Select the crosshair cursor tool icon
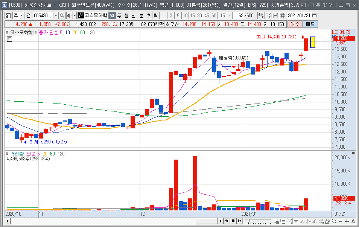 tap(296, 221)
